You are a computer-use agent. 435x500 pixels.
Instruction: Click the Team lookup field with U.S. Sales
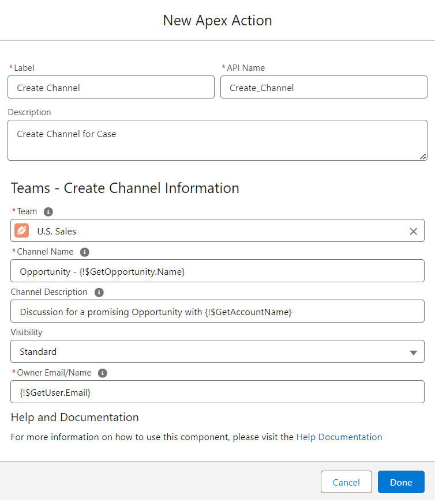click(x=217, y=230)
